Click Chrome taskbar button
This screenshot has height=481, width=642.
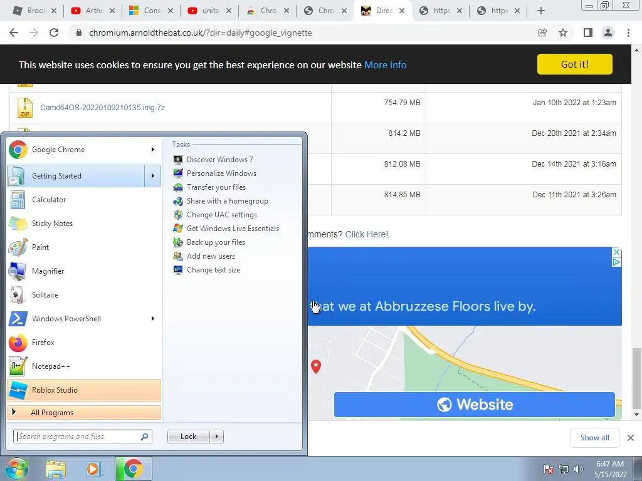tap(133, 469)
